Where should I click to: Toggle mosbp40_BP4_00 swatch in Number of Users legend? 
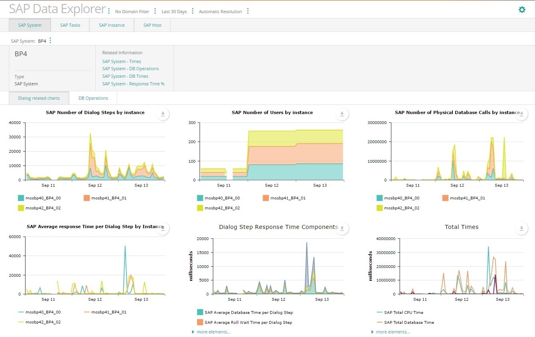tap(200, 198)
